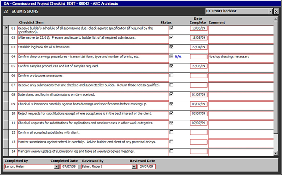Image resolution: width=282 pixels, height=175 pixels.
Task: Toggle N/A status checkbox for item 04
Action: (x=171, y=56)
